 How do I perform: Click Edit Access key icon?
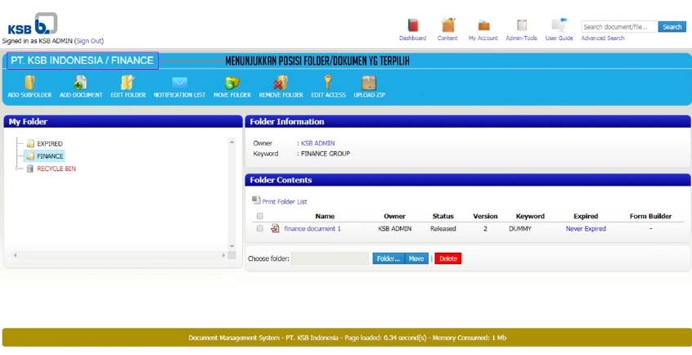[x=328, y=82]
